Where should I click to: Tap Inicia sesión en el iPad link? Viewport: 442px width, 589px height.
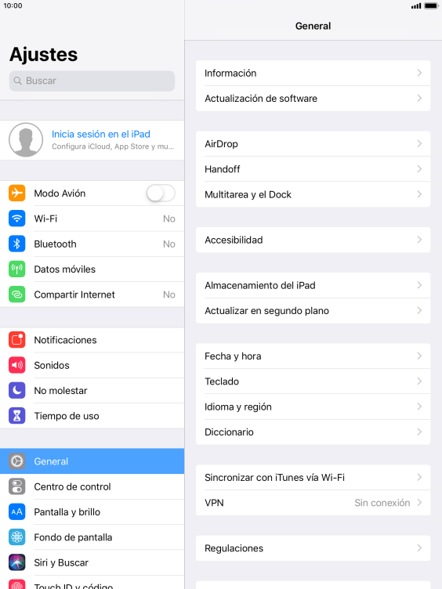point(101,134)
